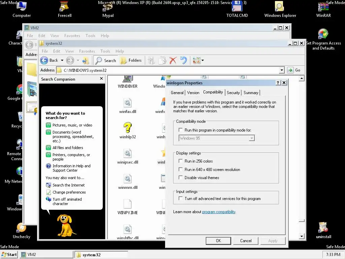This screenshot has height=259, width=345.
Task: Launch TOTALCMD desktop shortcut
Action: click(x=237, y=9)
